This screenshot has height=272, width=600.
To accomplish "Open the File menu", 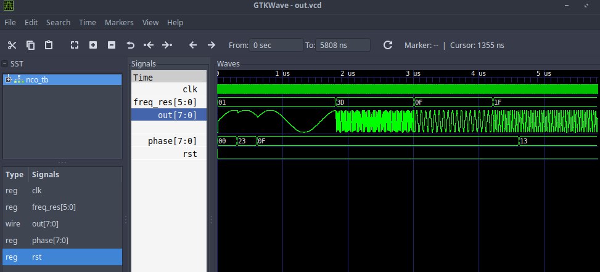I will (x=10, y=23).
